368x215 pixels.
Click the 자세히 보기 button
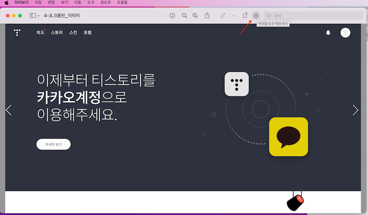[x=53, y=144]
